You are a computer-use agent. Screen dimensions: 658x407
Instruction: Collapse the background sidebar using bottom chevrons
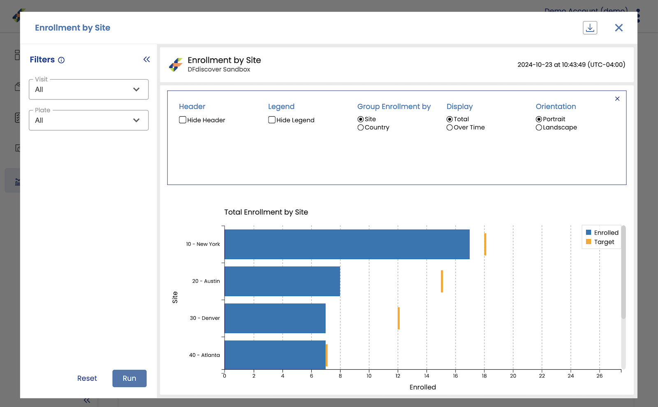pyautogui.click(x=87, y=401)
